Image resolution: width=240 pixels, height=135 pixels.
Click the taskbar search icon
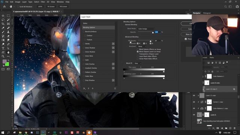coord(8,132)
